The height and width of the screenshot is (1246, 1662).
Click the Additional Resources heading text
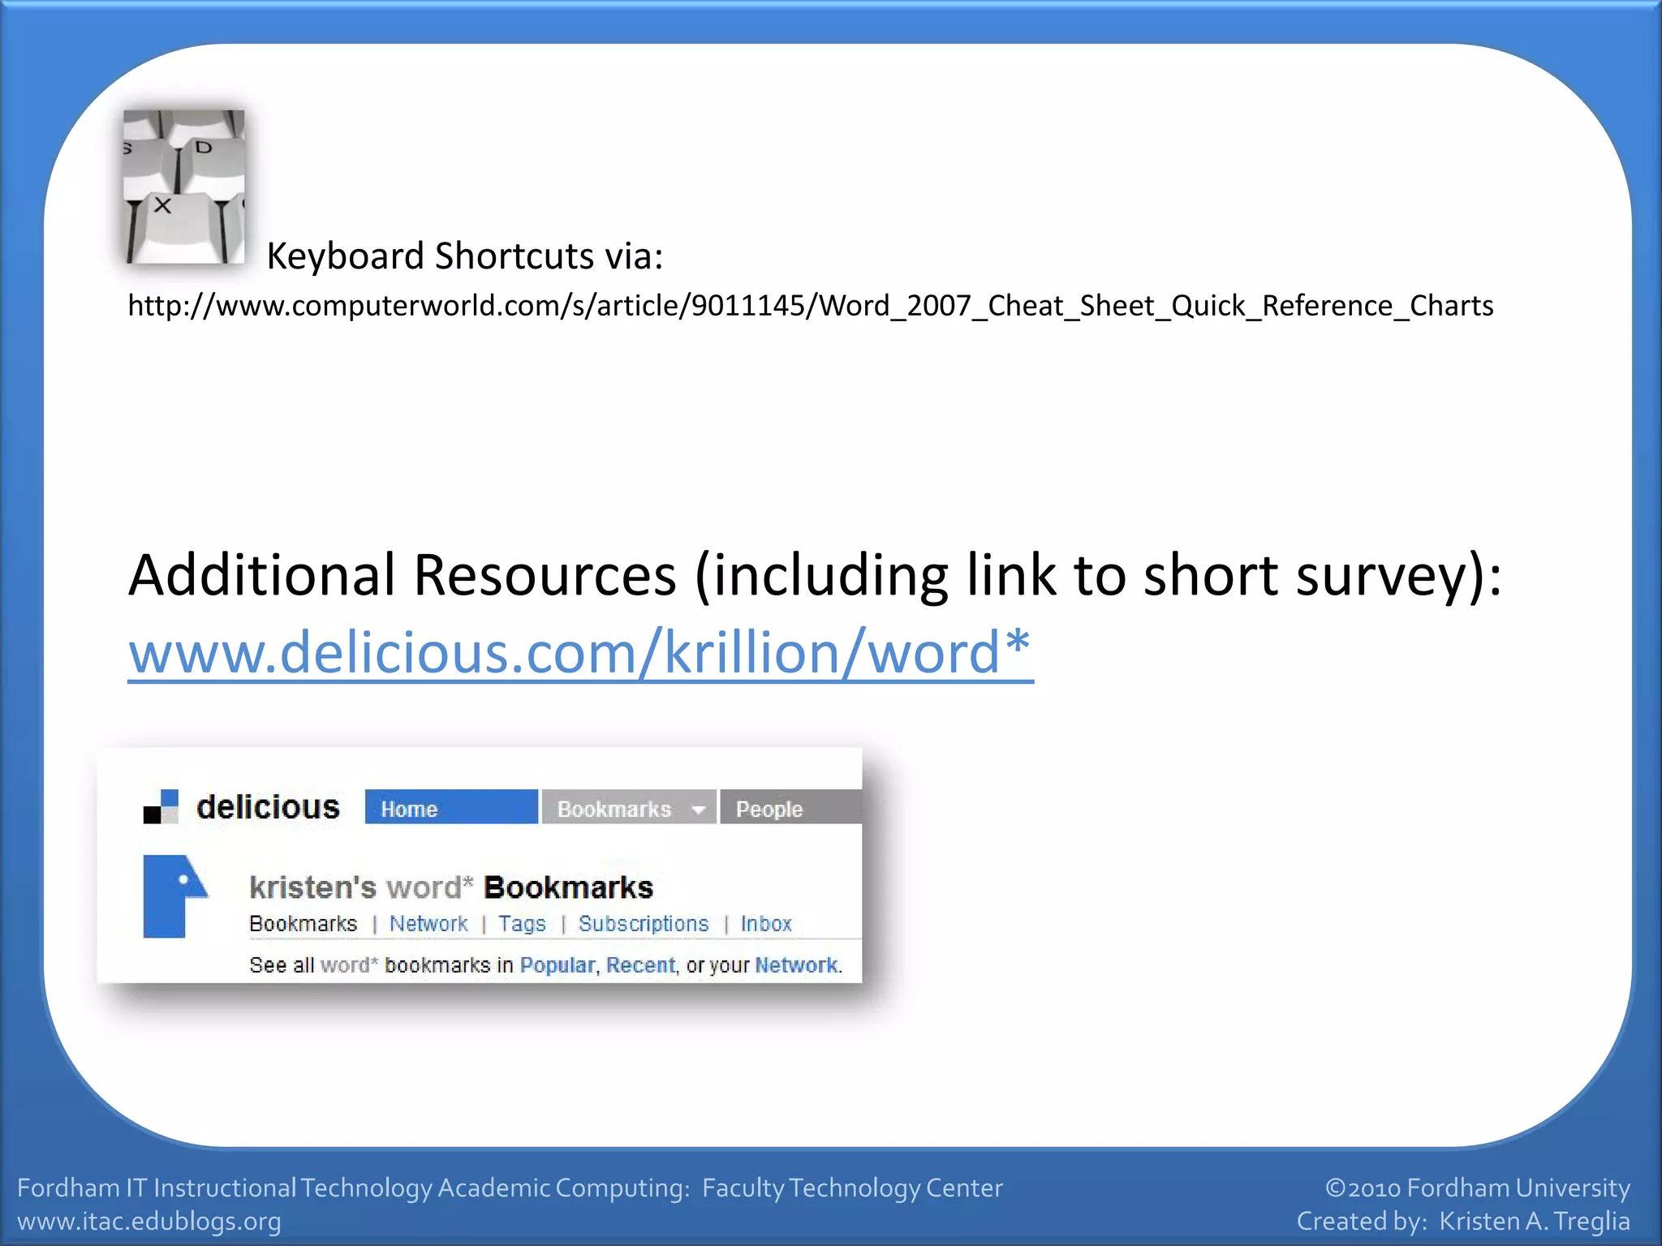coord(814,575)
